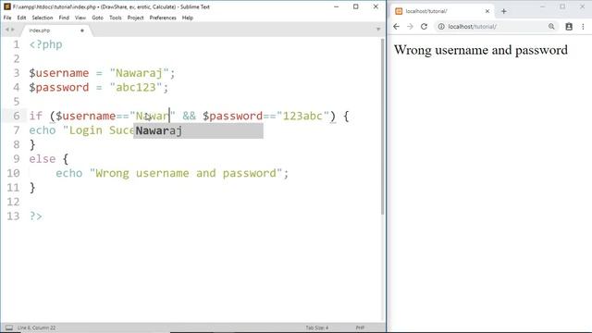Minimize the Sublime Text window

(336, 6)
